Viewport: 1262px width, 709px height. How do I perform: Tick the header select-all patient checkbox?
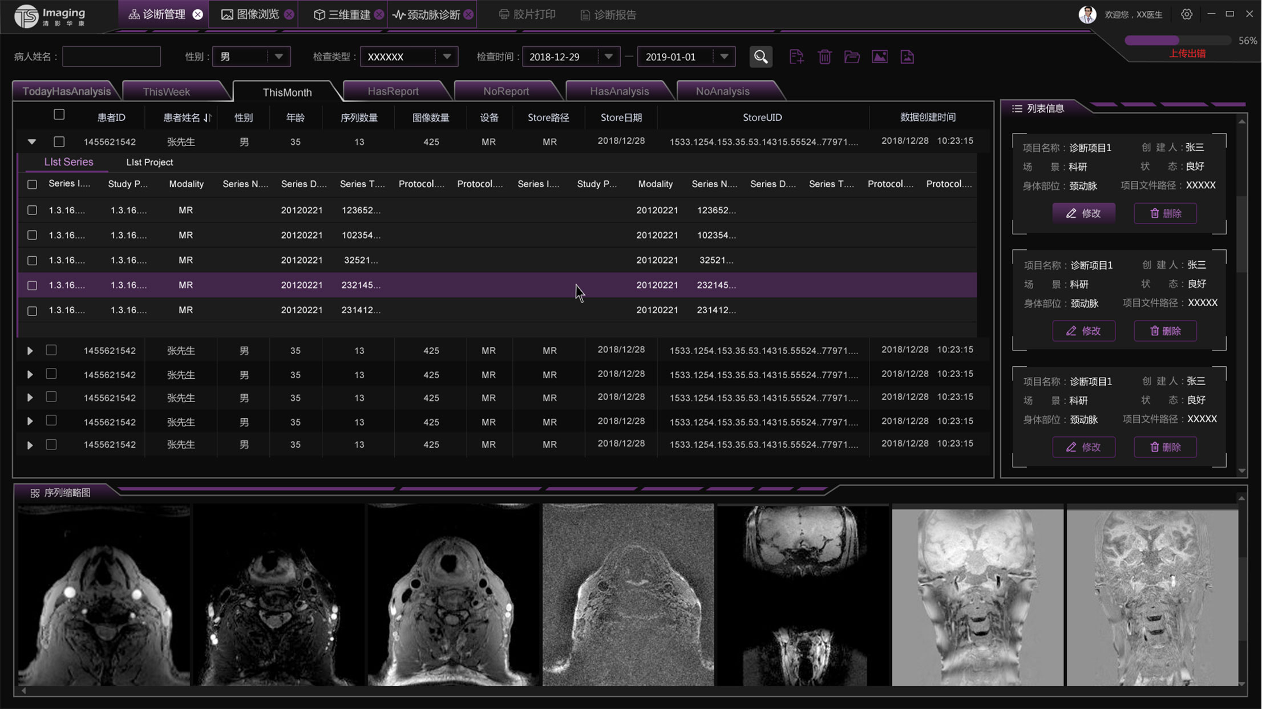click(59, 114)
